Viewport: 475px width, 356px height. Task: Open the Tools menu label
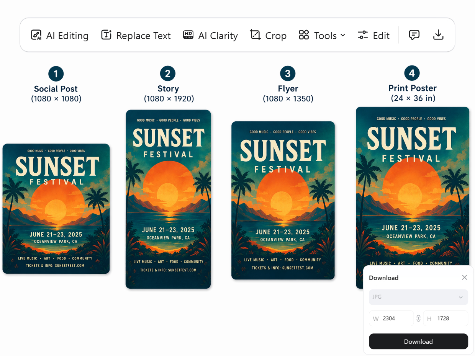(325, 36)
